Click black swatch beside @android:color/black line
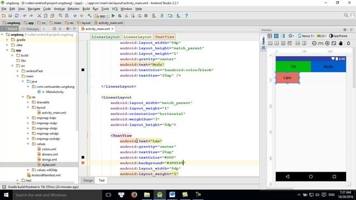 [x=83, y=70]
